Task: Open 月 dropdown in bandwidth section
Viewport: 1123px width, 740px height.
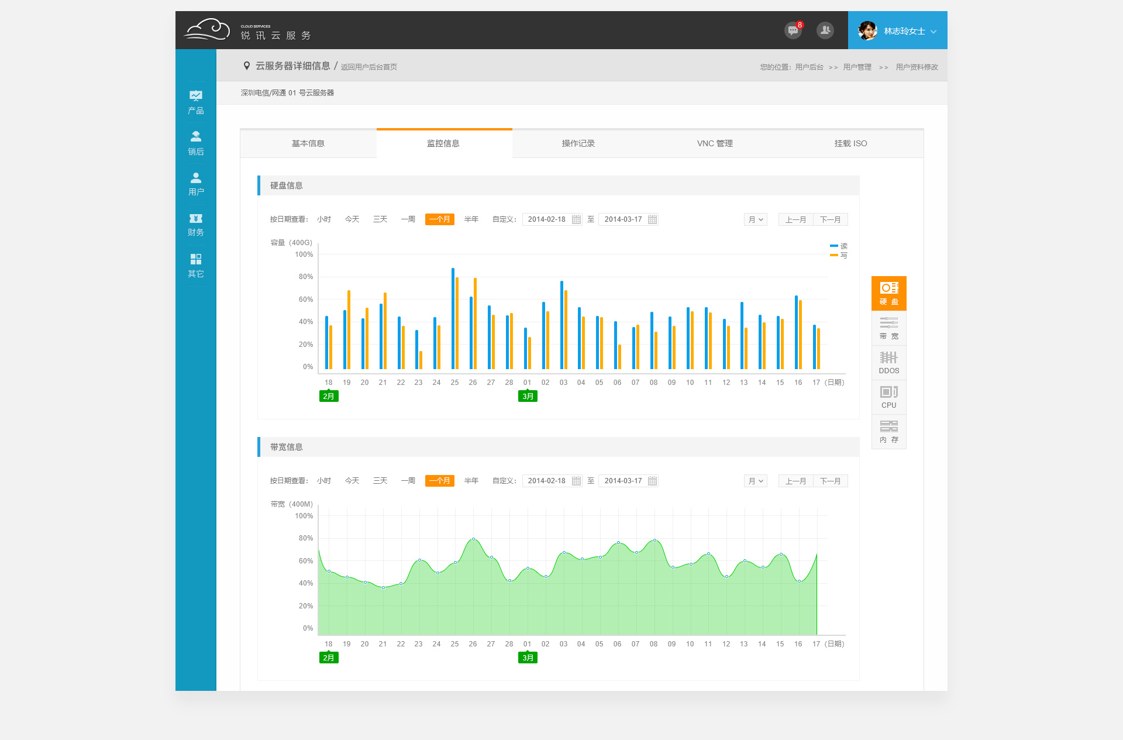Action: [x=755, y=481]
